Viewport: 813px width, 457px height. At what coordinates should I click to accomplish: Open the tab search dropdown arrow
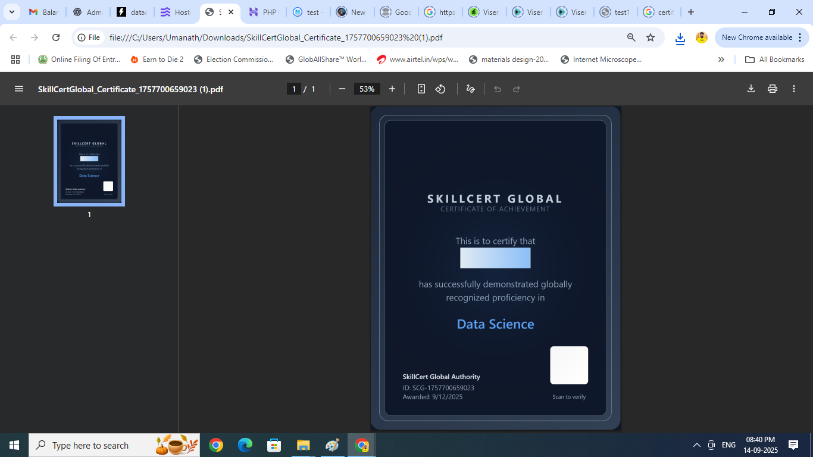[11, 12]
